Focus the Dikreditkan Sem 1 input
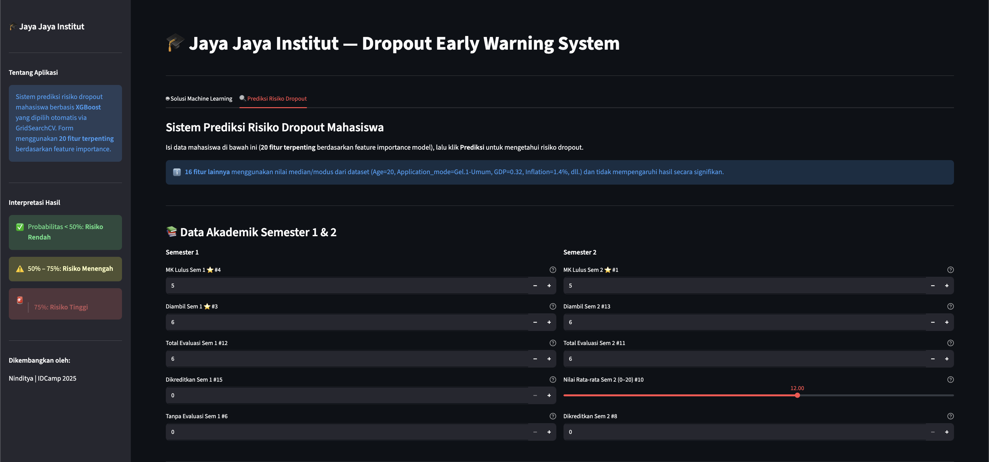The image size is (989, 462). click(x=347, y=395)
